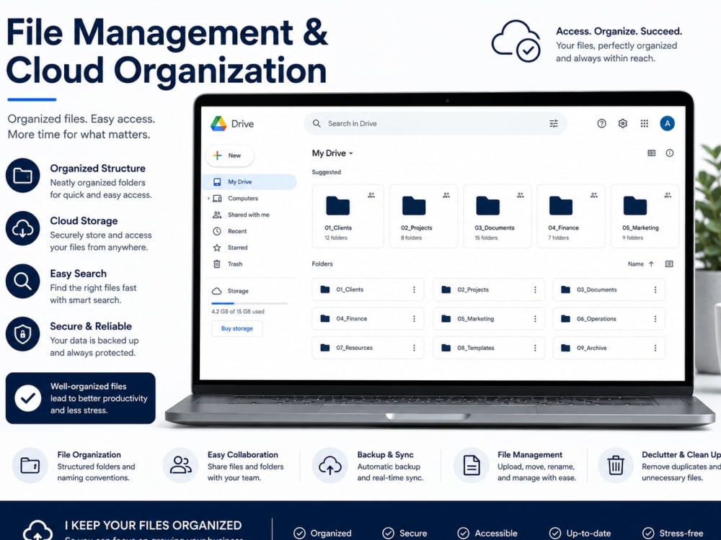Open 06_Operations folder in Folders list
The height and width of the screenshot is (540, 721).
click(x=609, y=319)
